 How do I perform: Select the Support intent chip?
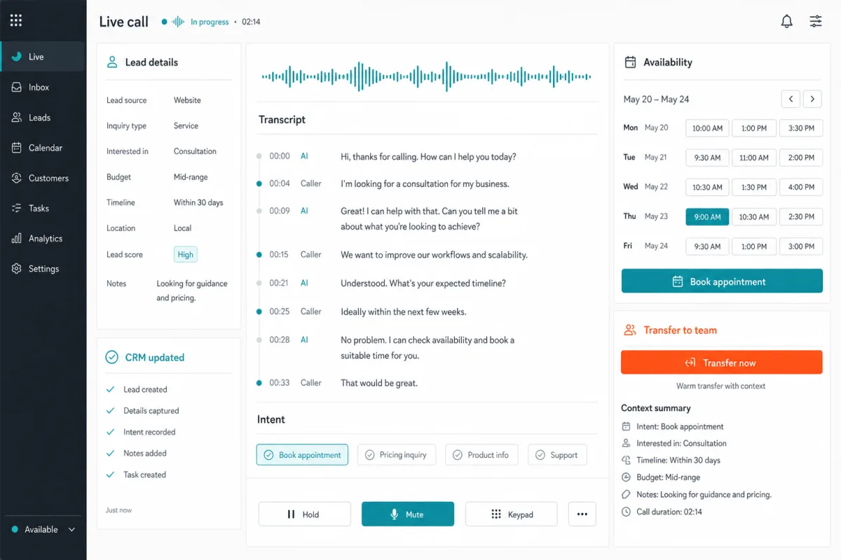(557, 455)
